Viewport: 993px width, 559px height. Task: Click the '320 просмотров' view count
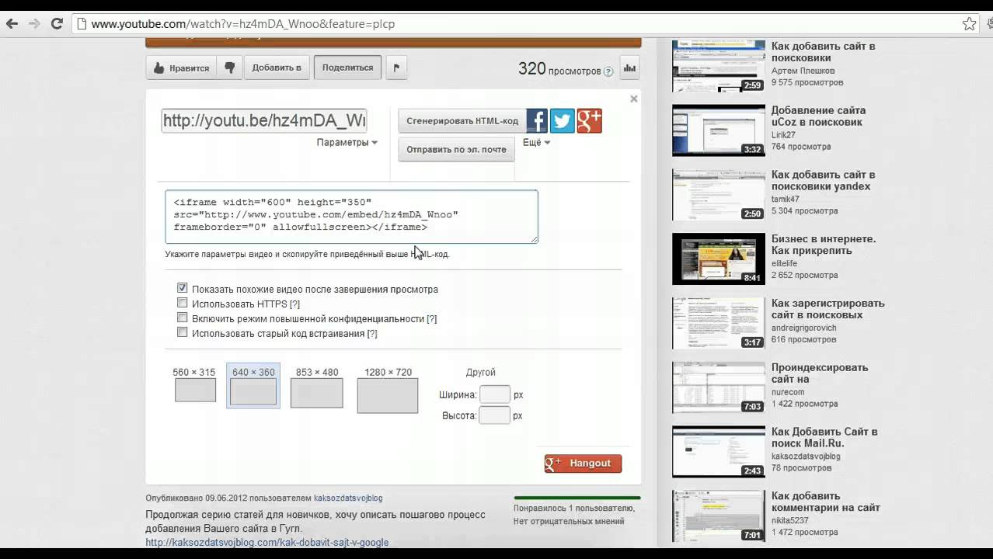click(x=559, y=69)
